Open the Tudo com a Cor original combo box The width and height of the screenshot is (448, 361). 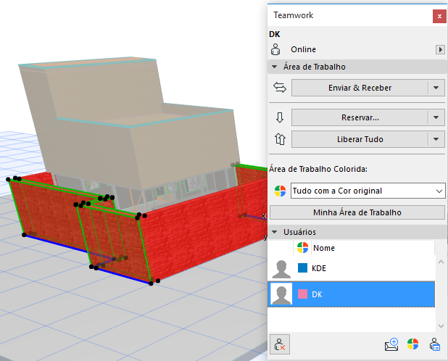367,191
